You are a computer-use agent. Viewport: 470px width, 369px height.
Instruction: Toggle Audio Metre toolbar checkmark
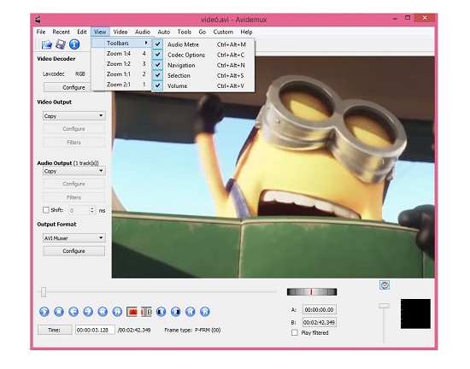pos(158,44)
